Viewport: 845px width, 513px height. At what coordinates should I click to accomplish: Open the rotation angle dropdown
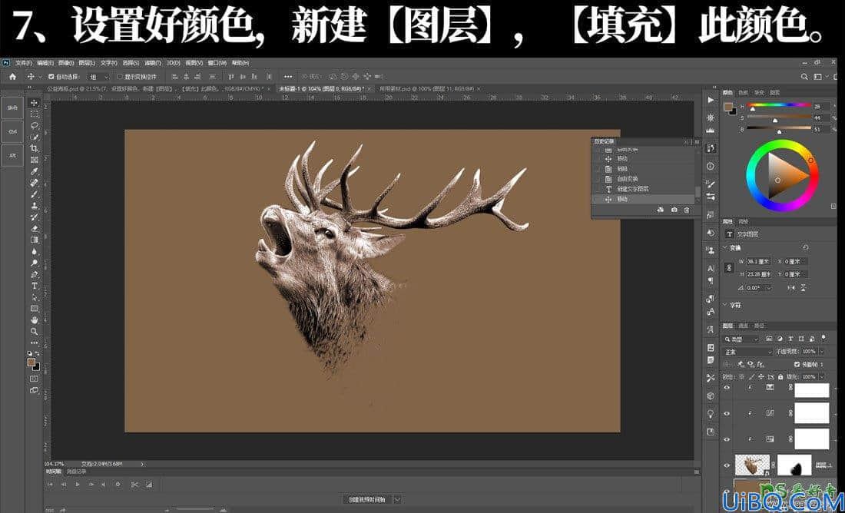(768, 288)
